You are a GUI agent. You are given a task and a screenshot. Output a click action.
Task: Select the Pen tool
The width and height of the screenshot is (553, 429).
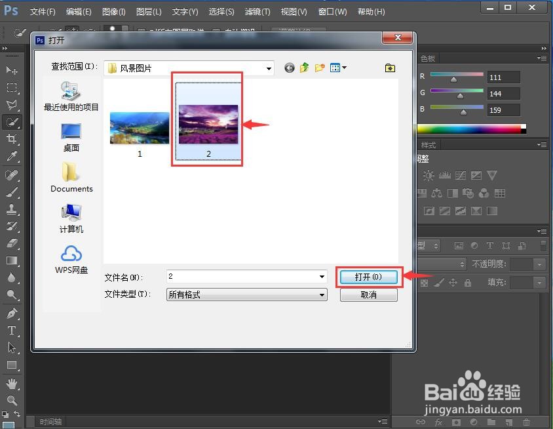click(12, 314)
